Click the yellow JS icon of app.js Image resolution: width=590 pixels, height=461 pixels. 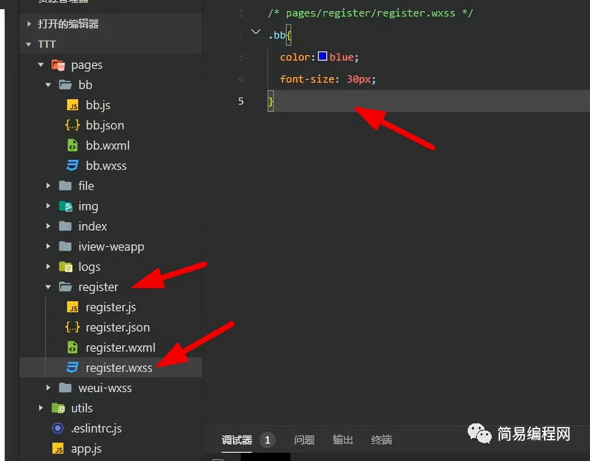click(58, 449)
